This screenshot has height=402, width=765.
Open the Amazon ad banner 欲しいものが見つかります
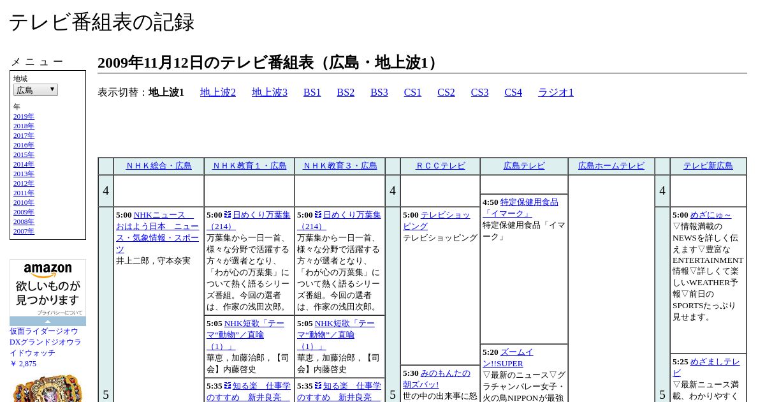(x=48, y=293)
